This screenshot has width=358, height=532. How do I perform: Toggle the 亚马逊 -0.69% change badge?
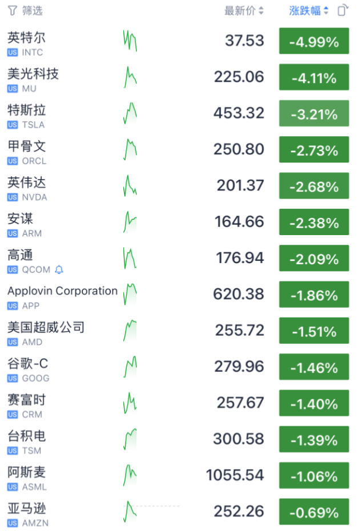tap(313, 512)
